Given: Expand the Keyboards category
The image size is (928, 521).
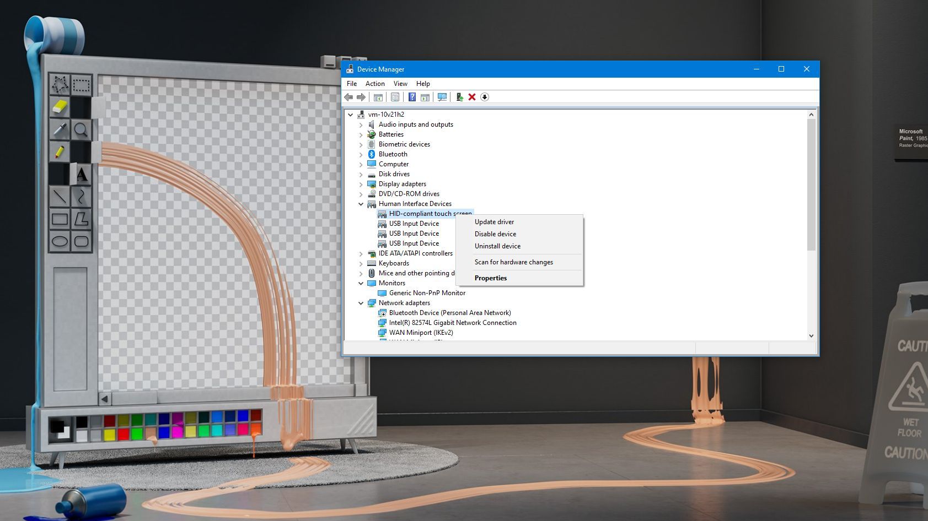Looking at the screenshot, I should [x=361, y=263].
